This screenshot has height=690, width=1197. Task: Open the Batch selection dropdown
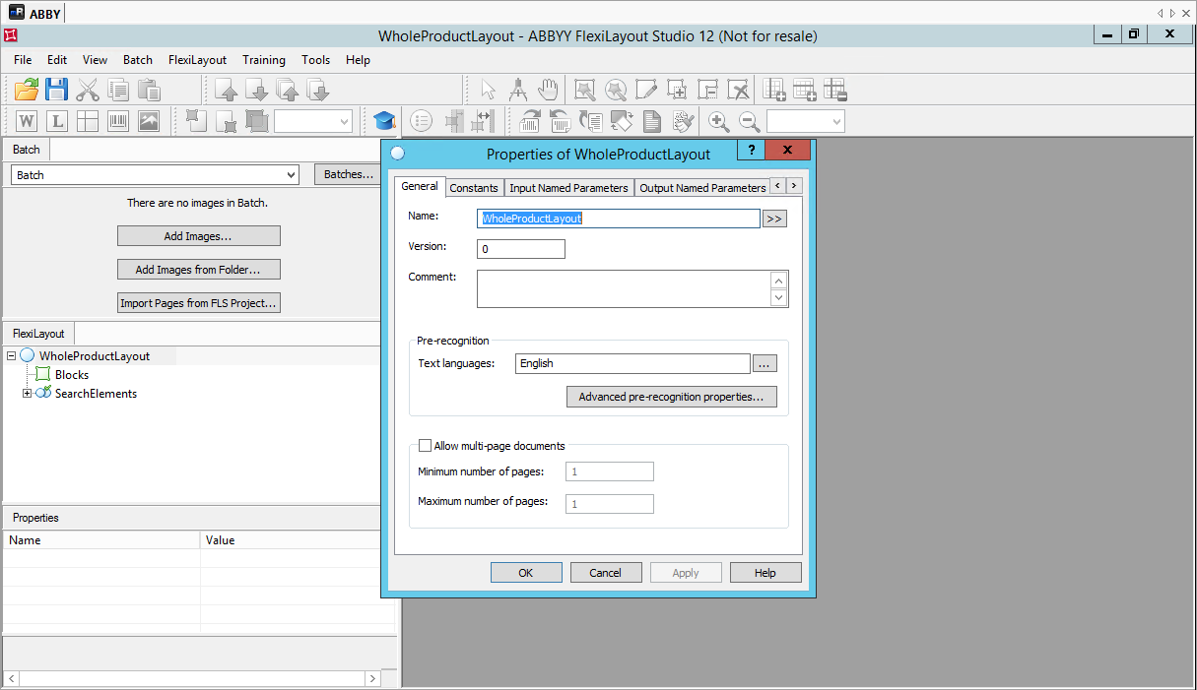click(290, 174)
